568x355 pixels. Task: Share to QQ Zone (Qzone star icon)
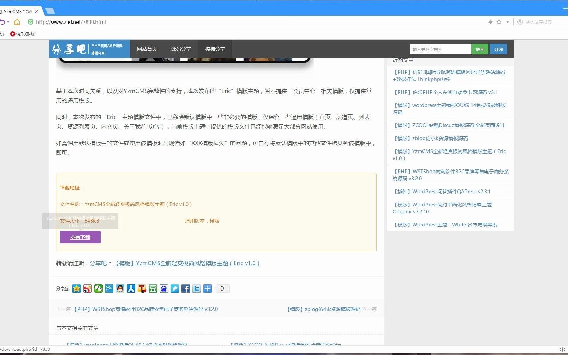(x=76, y=289)
